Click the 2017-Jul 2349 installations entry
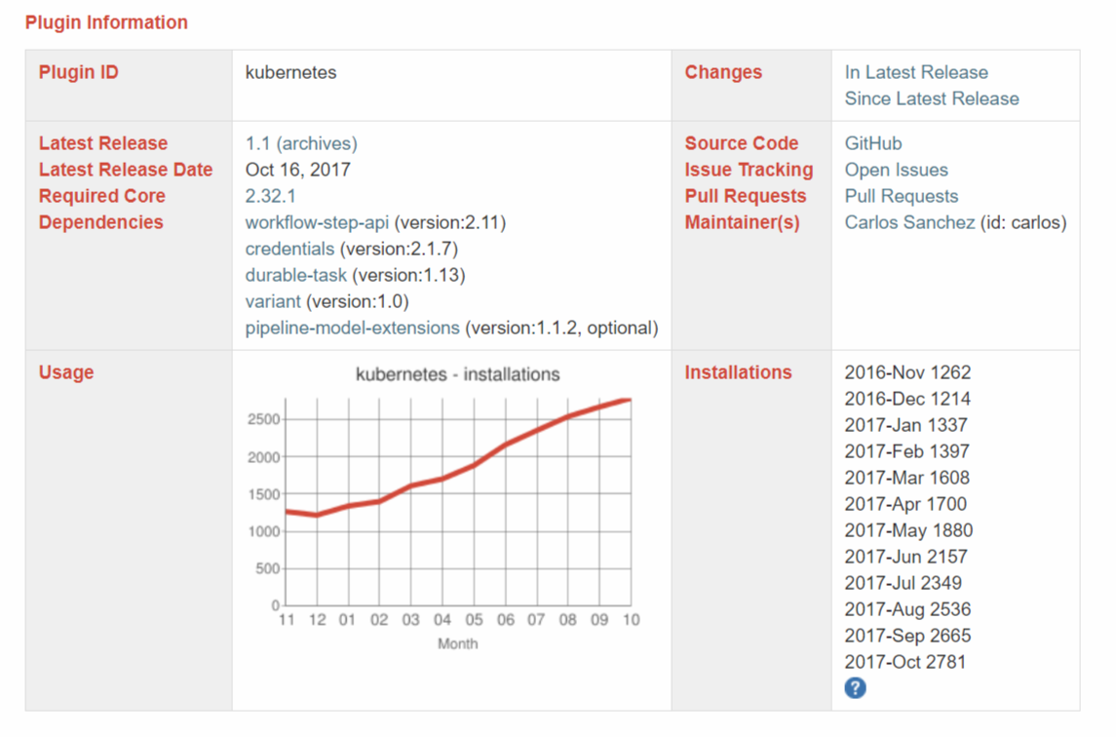 [904, 583]
